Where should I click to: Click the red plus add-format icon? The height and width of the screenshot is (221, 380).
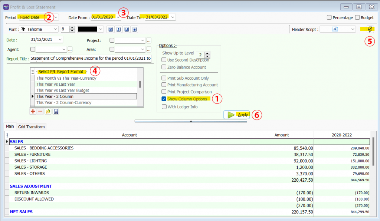point(33,111)
